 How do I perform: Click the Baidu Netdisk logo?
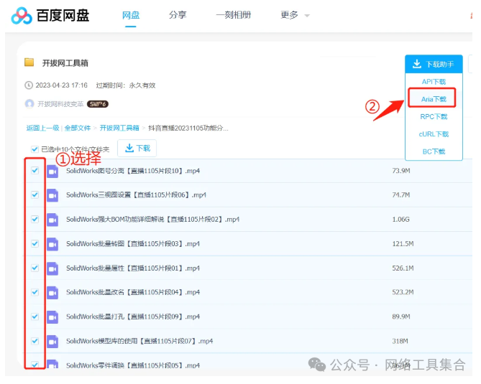(x=50, y=15)
